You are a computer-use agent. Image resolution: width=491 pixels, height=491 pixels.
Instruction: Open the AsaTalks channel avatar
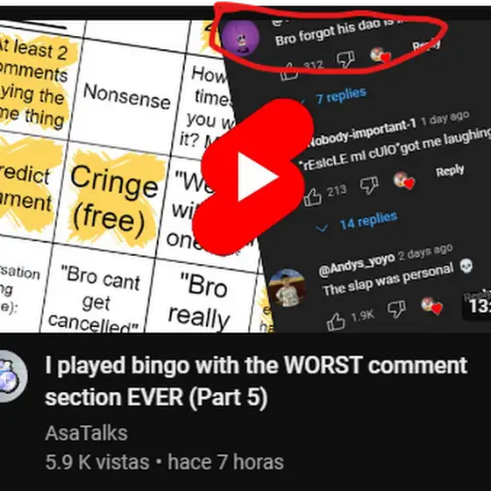click(x=11, y=376)
